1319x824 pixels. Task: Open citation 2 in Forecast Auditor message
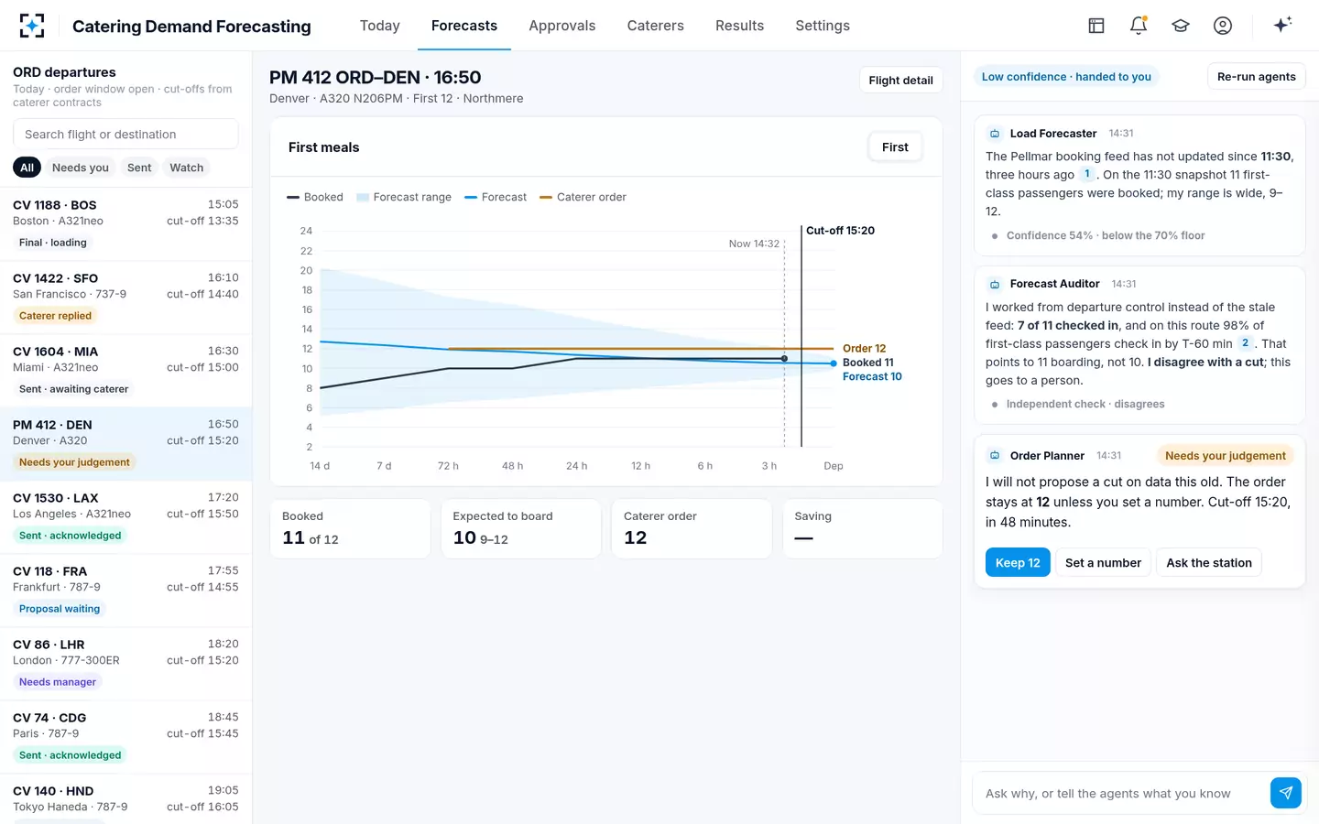click(x=1245, y=343)
